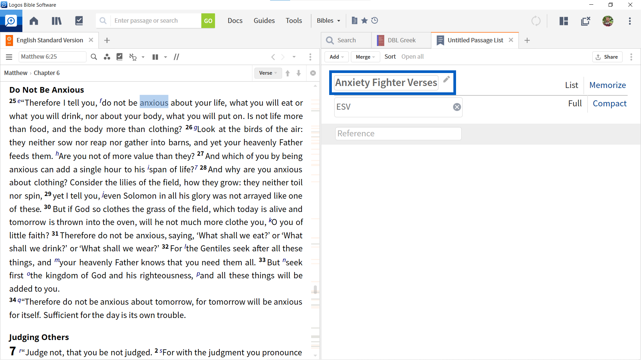641x360 pixels.
Task: Expand the Bibles dropdown
Action: (x=329, y=21)
